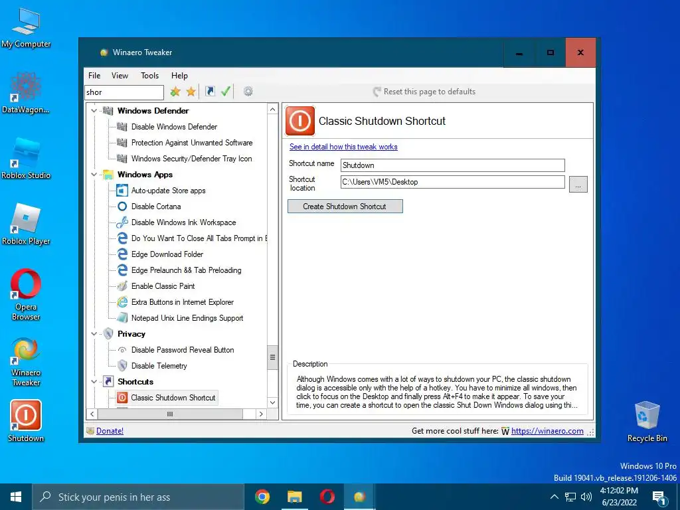
Task: Click the Disable Cortana circle icon
Action: pyautogui.click(x=122, y=207)
